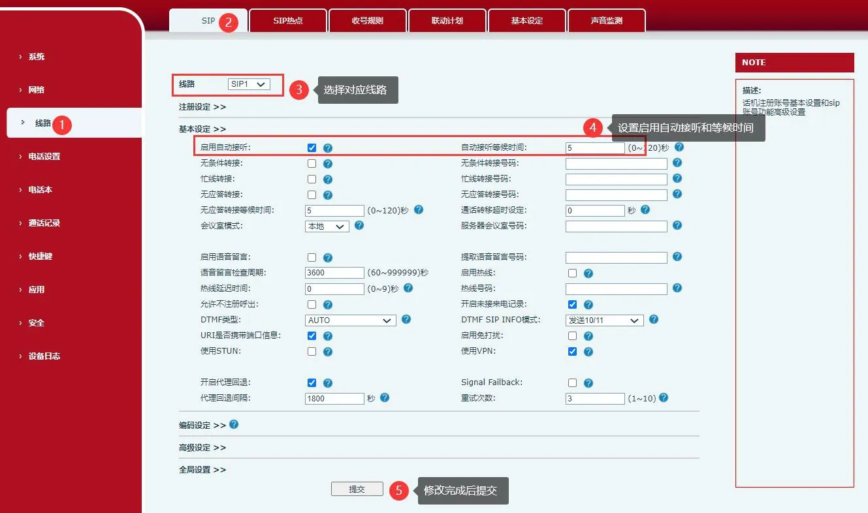Open the 线路 SIP1 dropdown
This screenshot has width=868, height=513.
pos(249,84)
